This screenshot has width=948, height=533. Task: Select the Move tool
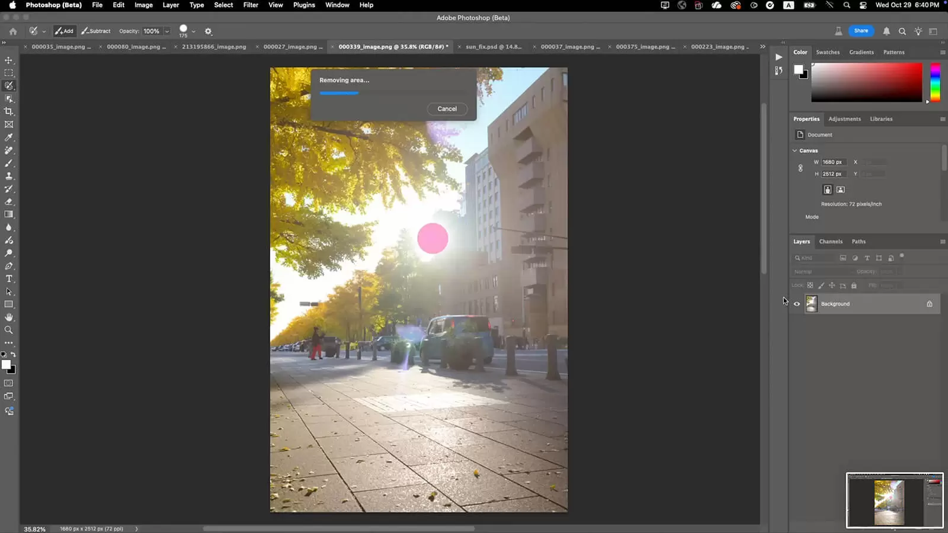coord(9,60)
